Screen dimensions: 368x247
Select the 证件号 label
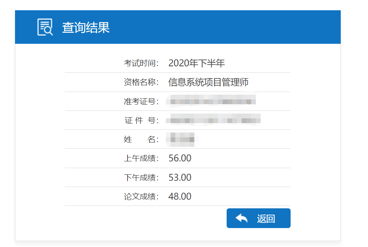coord(141,120)
